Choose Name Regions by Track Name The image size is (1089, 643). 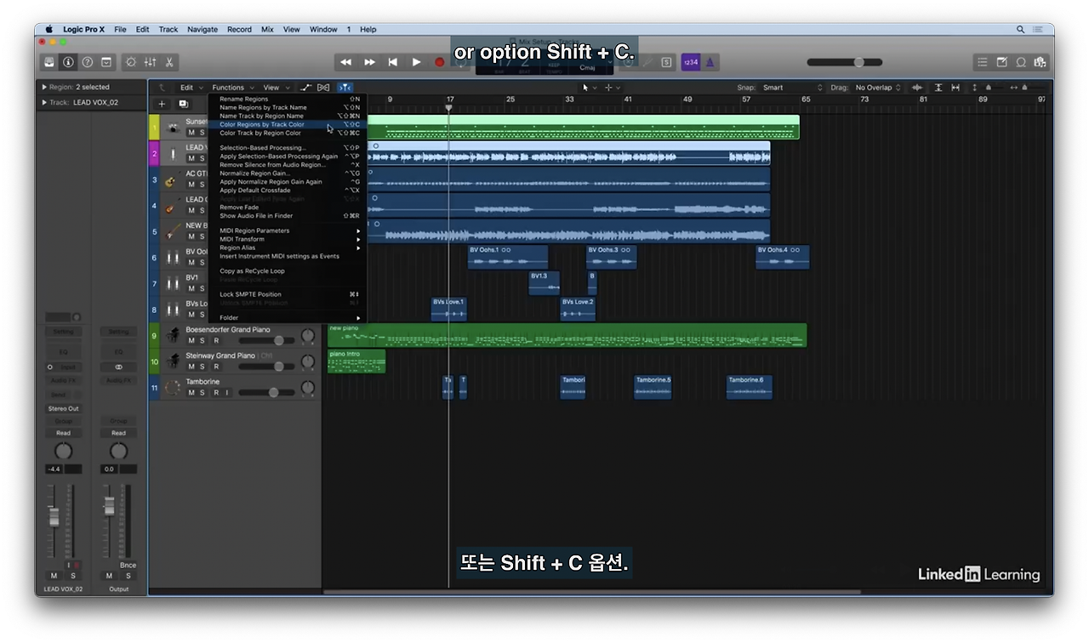pyautogui.click(x=289, y=107)
